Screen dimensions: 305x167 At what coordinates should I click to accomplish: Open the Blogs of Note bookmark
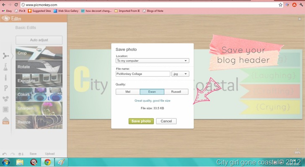pos(153,11)
